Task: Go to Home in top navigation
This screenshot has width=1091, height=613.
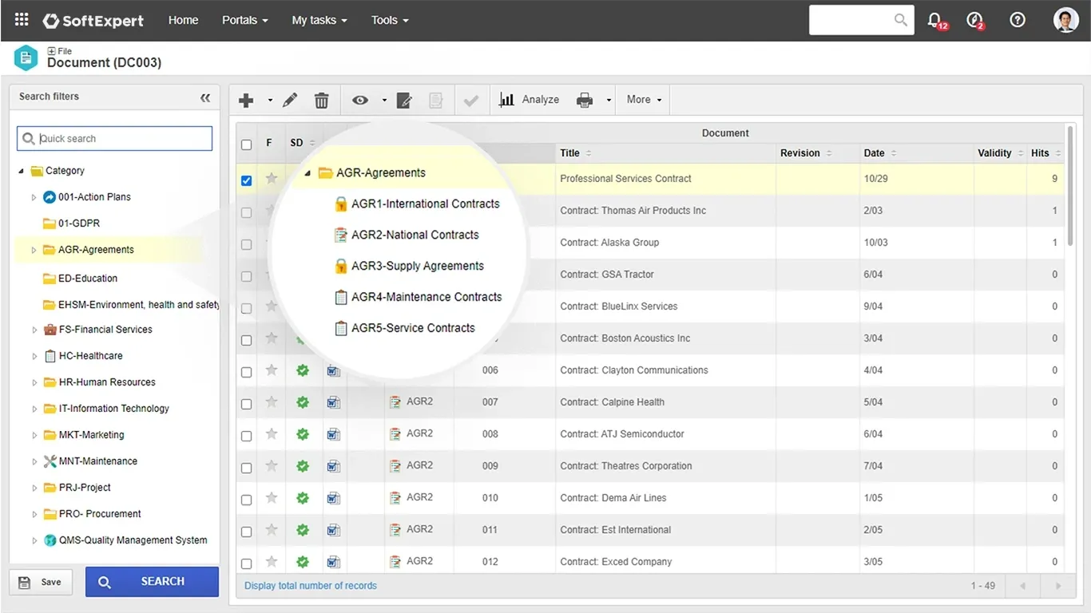Action: pos(183,20)
